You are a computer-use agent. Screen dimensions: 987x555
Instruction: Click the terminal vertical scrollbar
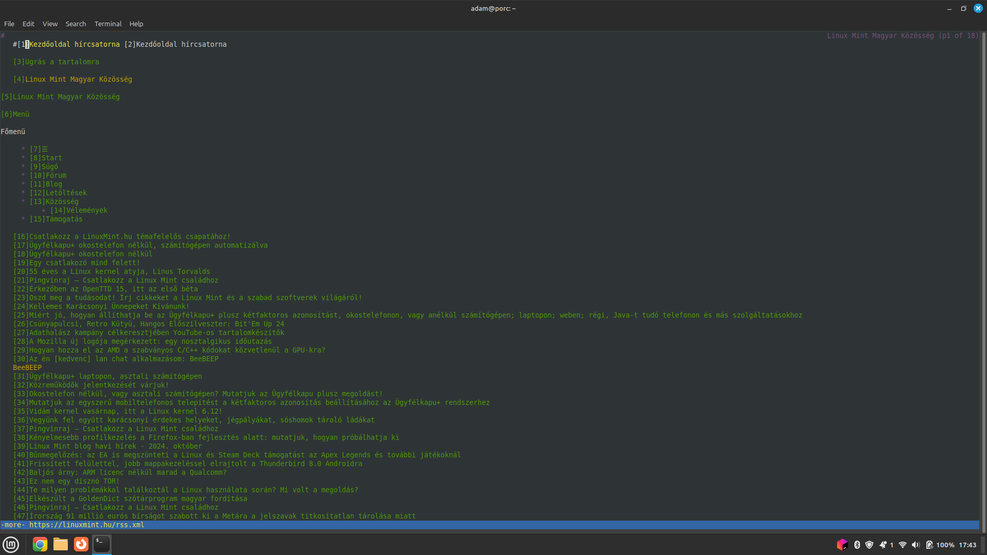pos(983,282)
